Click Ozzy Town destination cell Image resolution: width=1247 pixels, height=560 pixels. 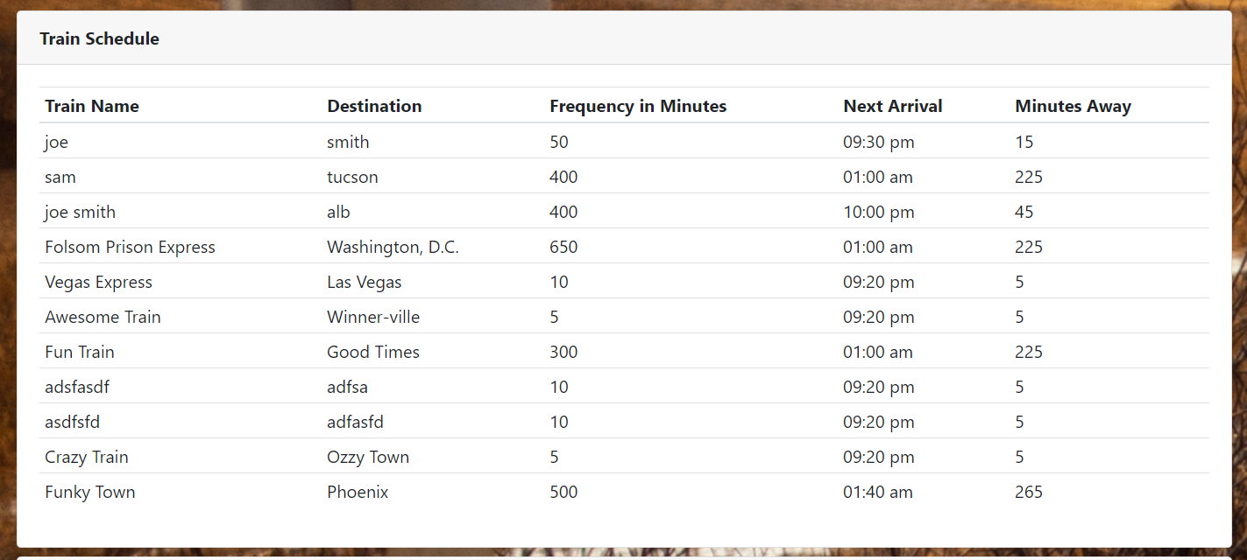pos(368,457)
